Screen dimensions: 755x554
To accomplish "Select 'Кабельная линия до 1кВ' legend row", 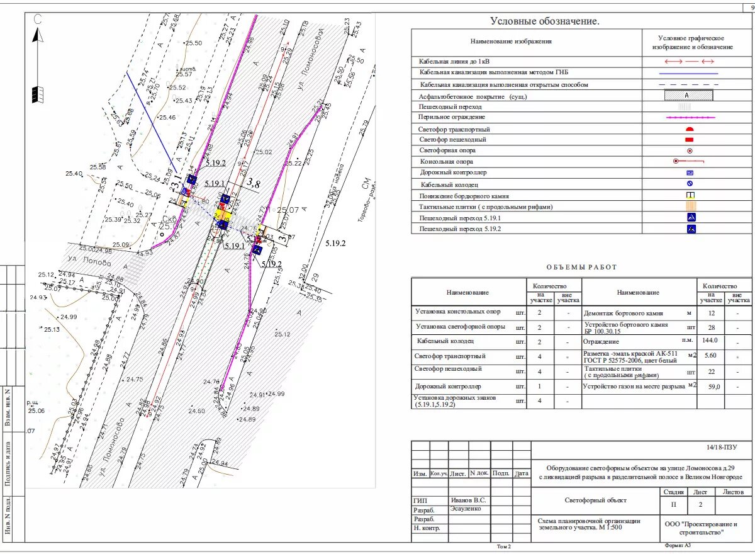I will pyautogui.click(x=581, y=62).
